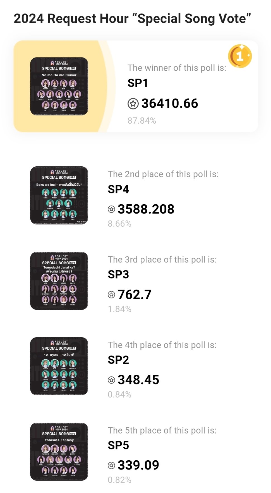Click the star coin icon beside 339.09
Viewport: 271px width, 493px height.
tap(111, 465)
